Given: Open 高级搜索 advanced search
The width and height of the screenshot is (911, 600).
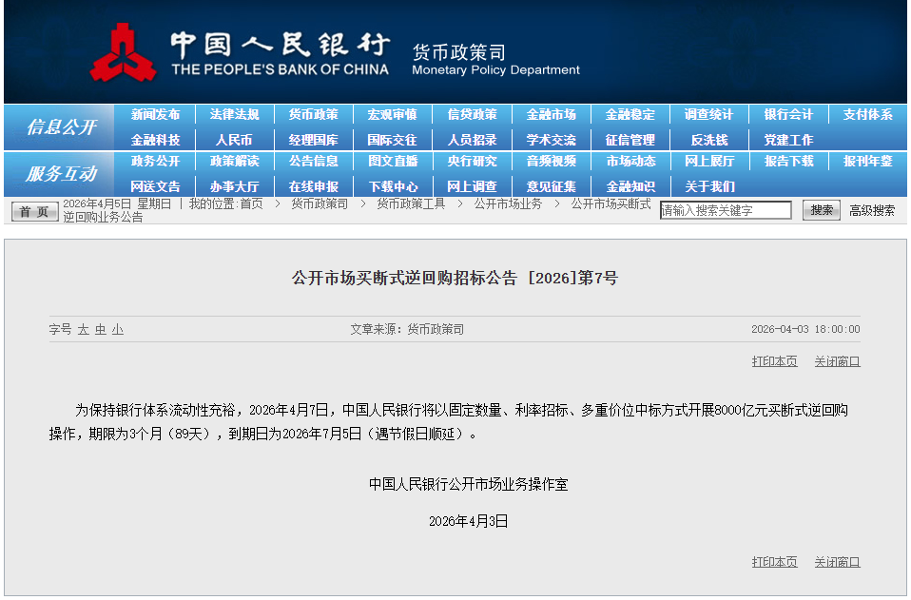Looking at the screenshot, I should click(x=871, y=210).
